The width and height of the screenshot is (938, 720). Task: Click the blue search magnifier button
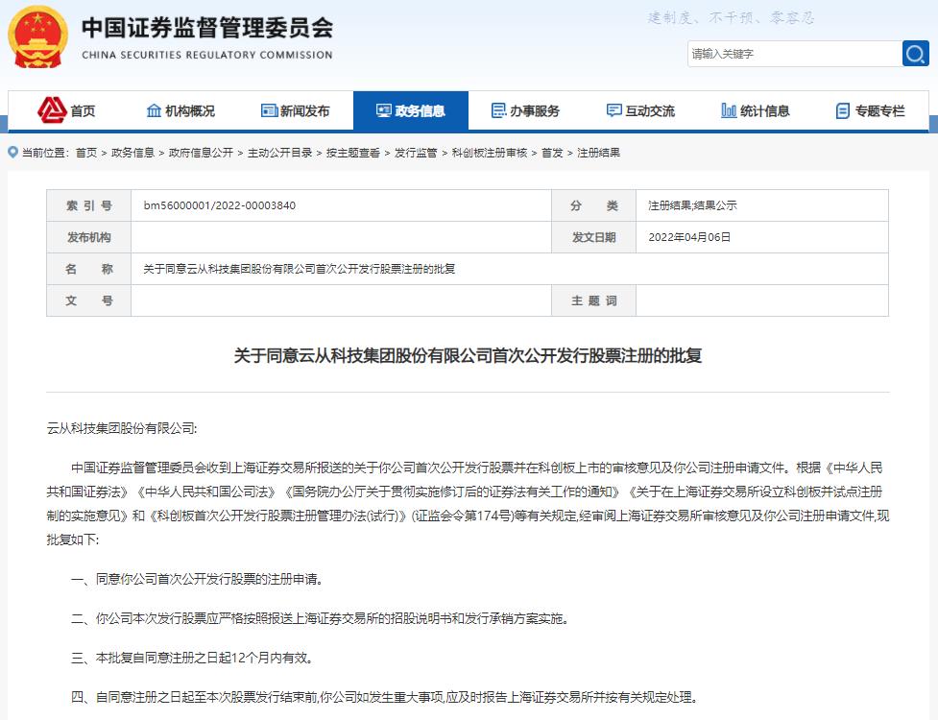(x=915, y=54)
